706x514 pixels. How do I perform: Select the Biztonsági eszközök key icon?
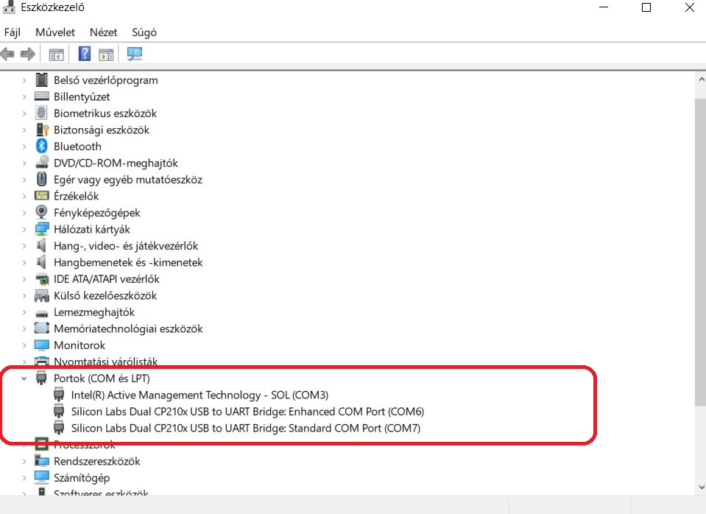(x=42, y=130)
